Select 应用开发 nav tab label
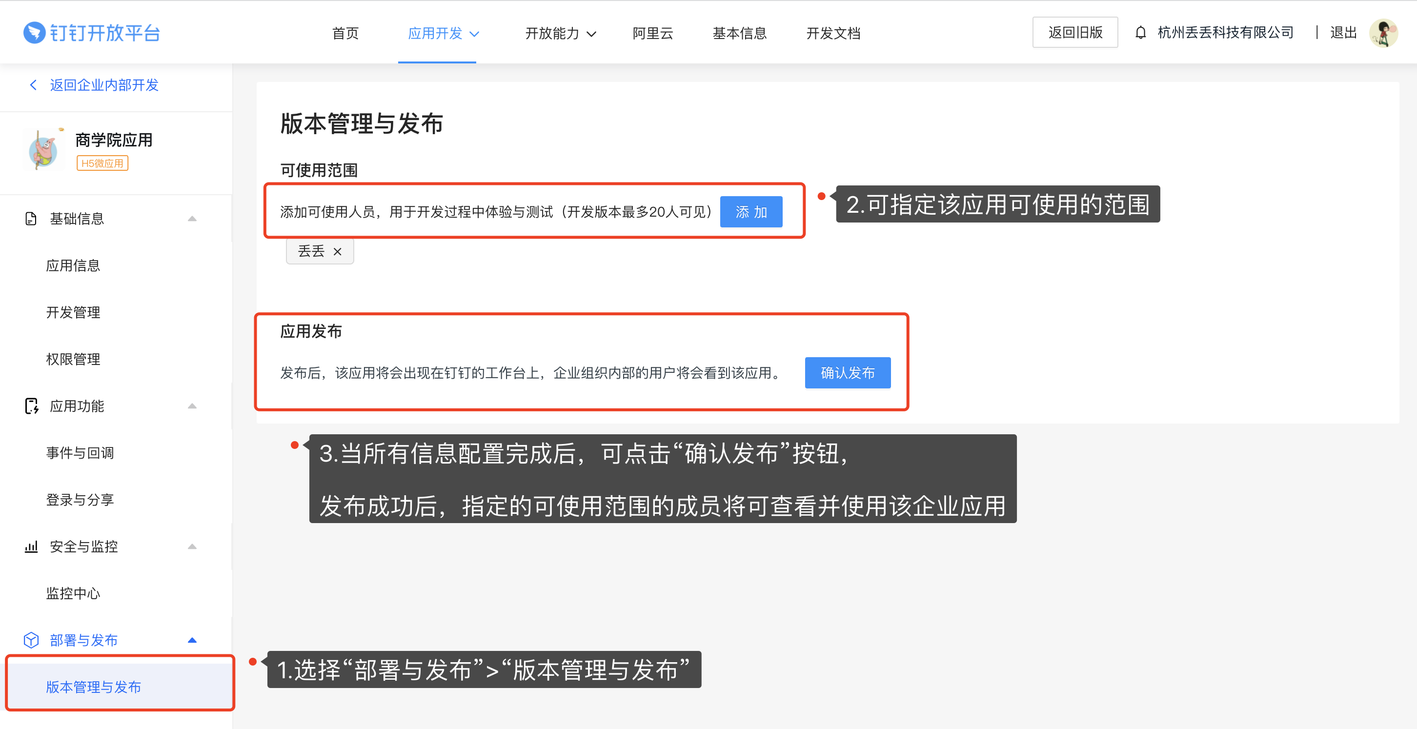Screen dimensions: 1417x729 coord(435,33)
